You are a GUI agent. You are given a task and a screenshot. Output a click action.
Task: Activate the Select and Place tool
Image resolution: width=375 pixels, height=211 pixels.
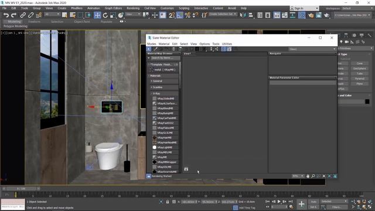coord(121,15)
